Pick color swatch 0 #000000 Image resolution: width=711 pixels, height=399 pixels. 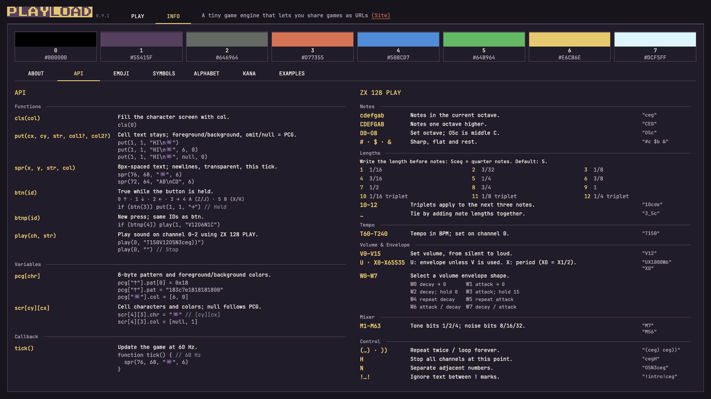click(56, 47)
